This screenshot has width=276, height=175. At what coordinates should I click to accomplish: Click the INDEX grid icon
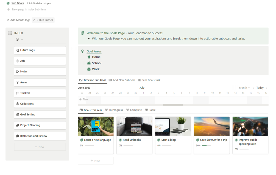[10, 33]
